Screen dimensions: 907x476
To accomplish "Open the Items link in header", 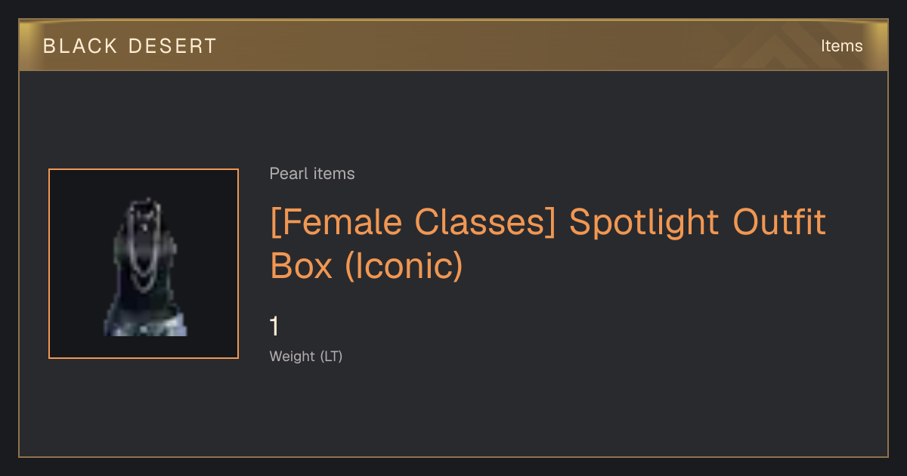I will tap(841, 45).
